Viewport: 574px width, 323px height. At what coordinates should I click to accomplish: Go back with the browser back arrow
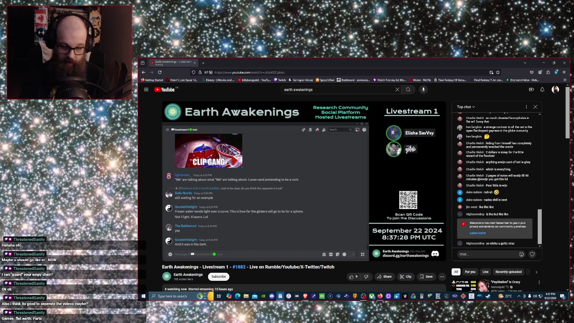(143, 72)
